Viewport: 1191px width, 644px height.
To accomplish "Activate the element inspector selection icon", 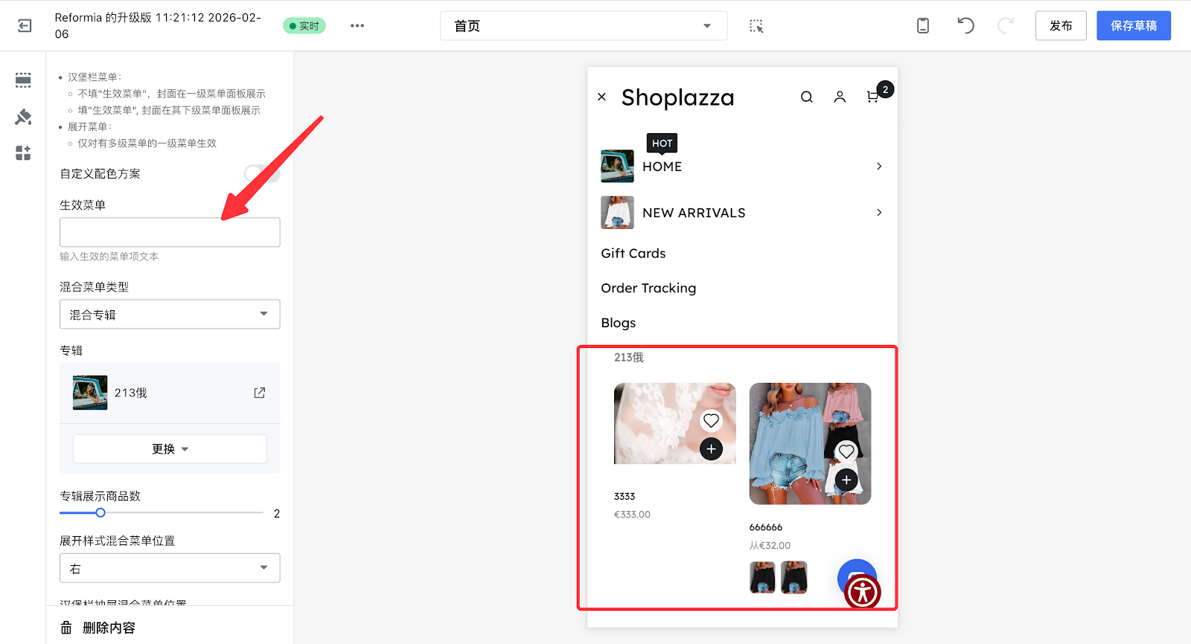I will pos(756,26).
